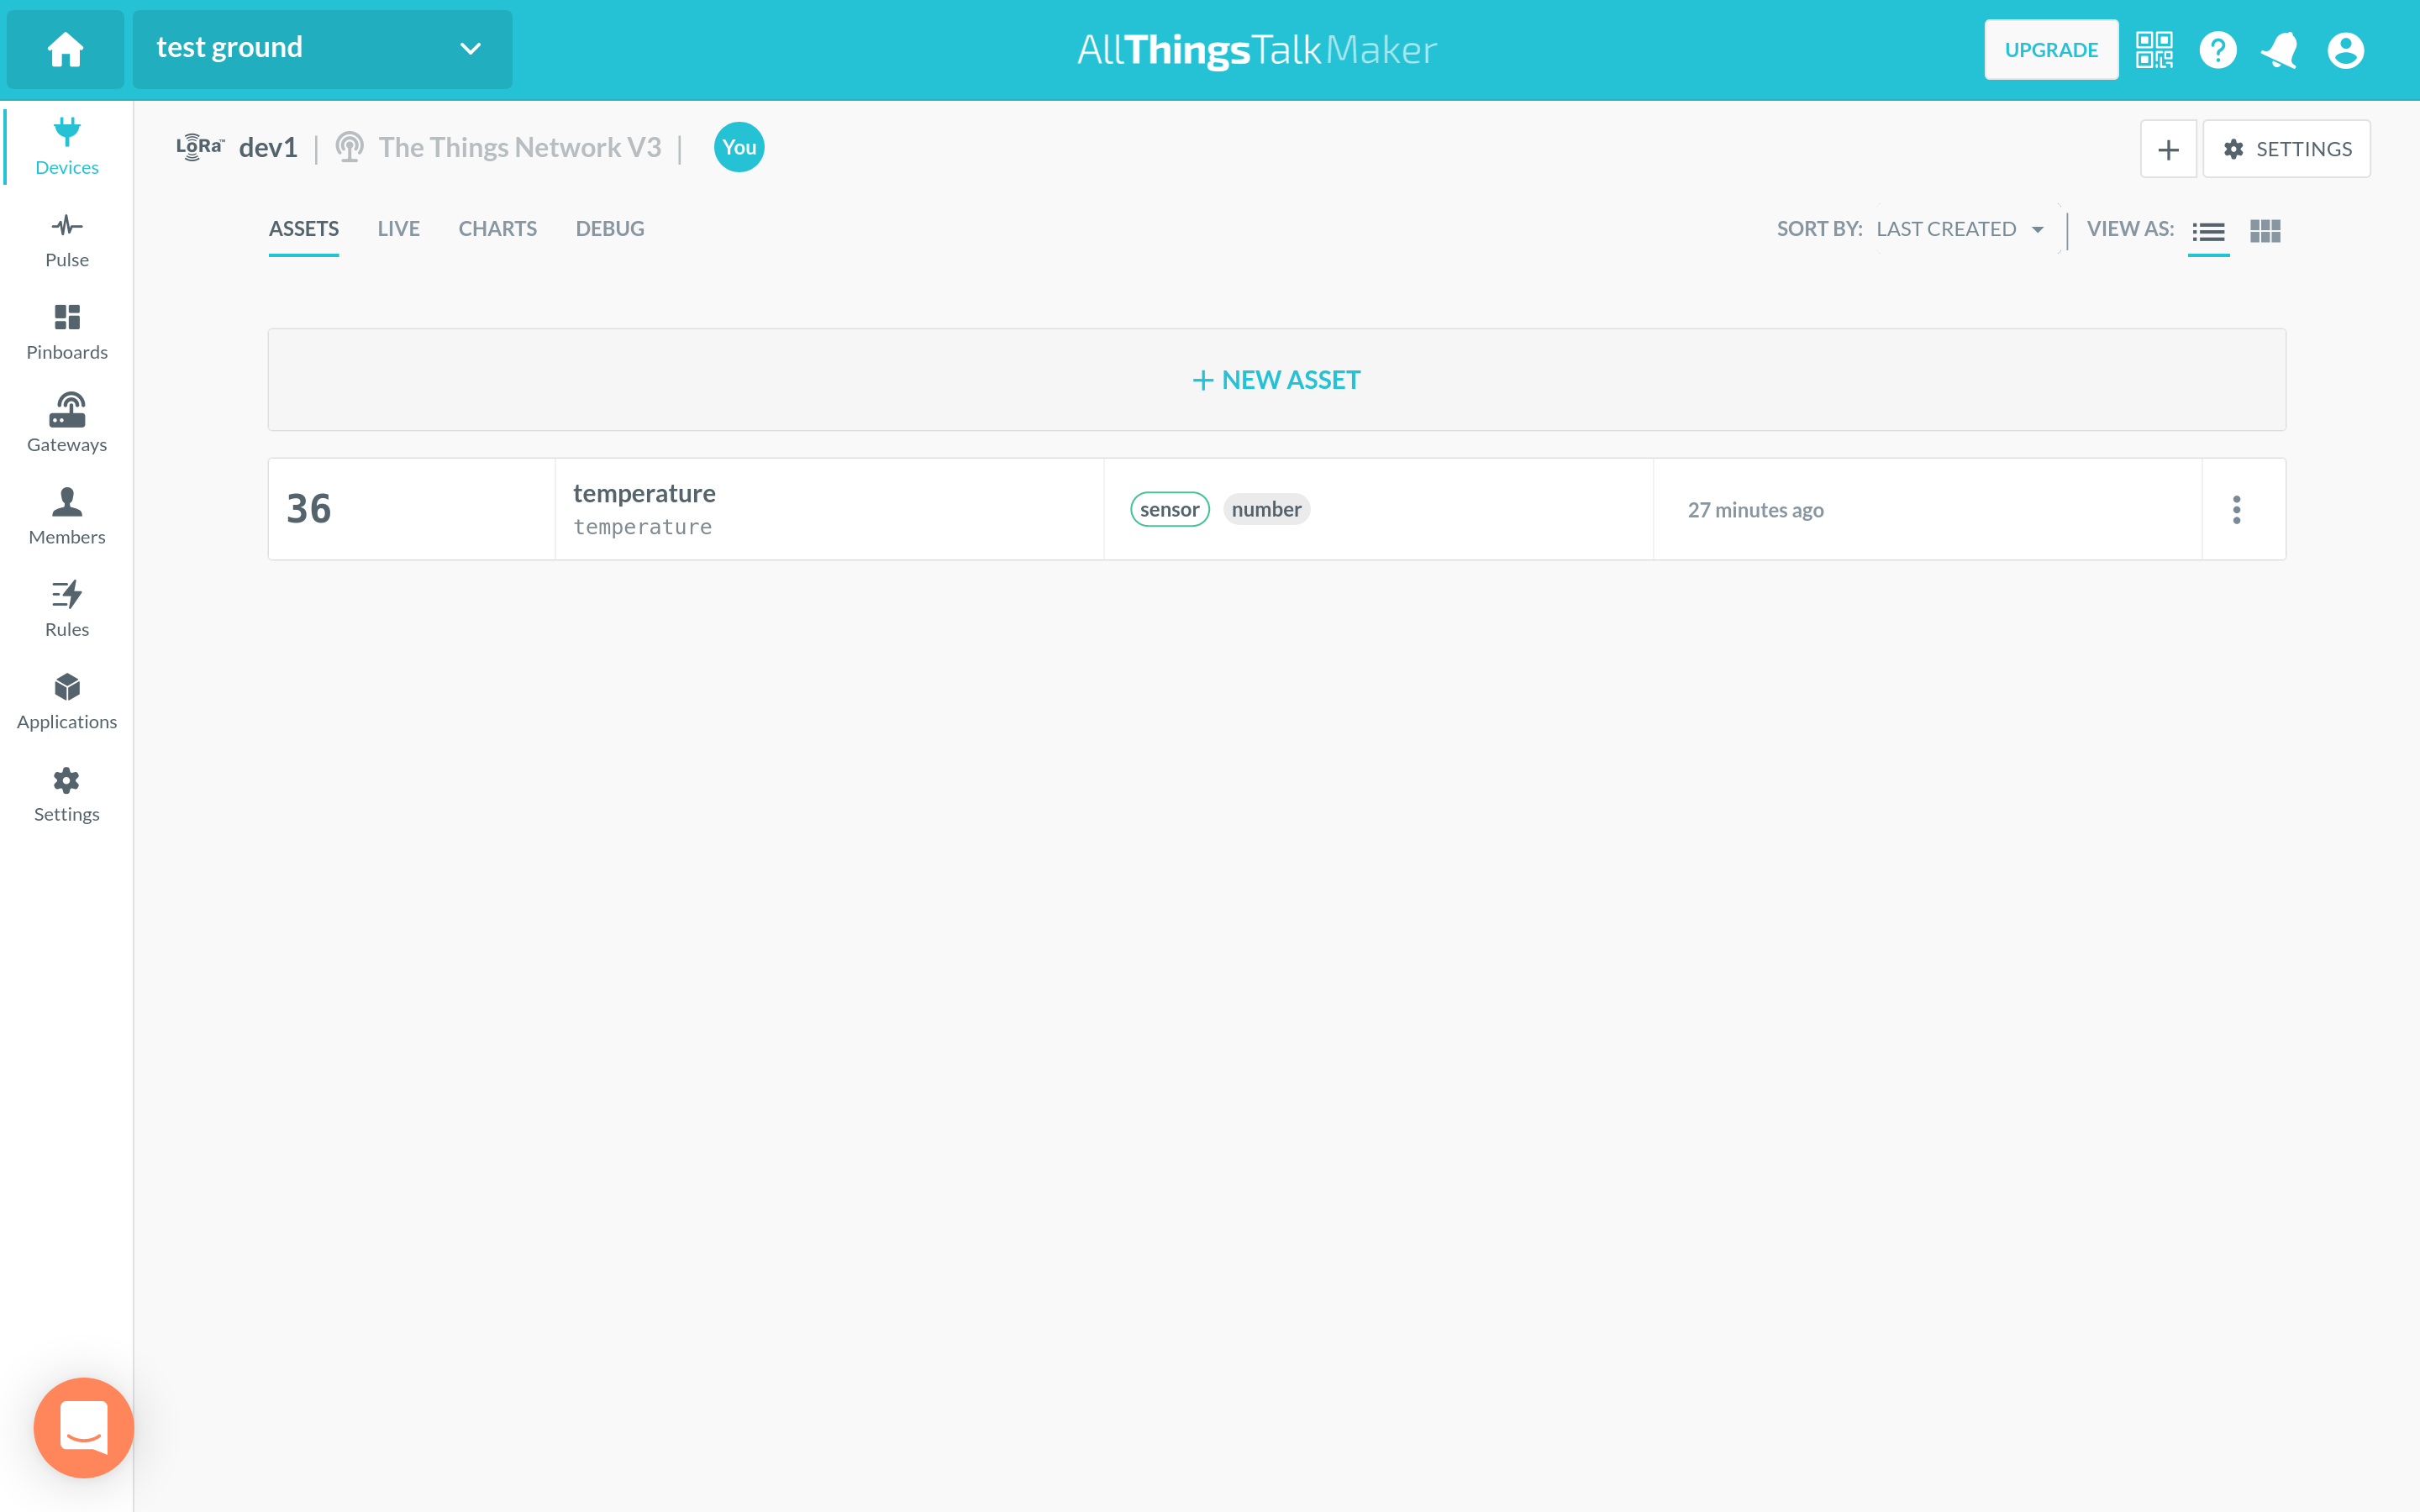Switch to the Debug tab

coord(609,229)
